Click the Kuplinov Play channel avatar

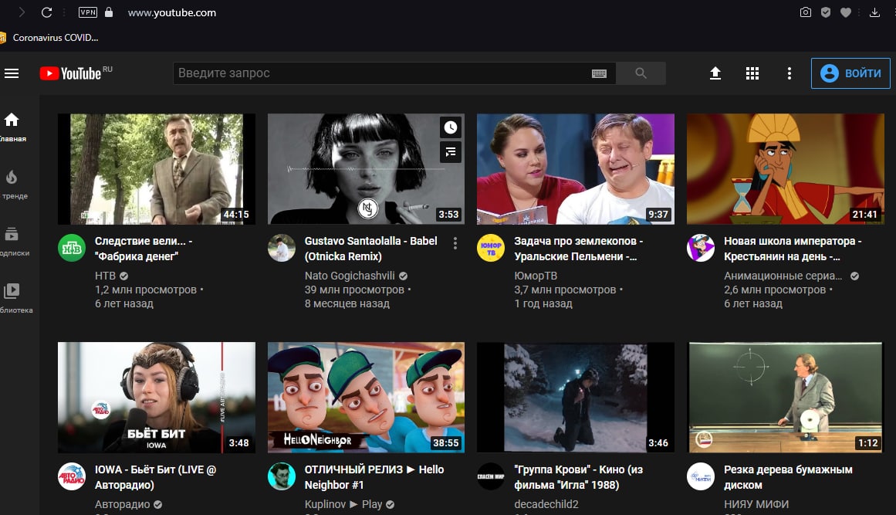click(x=282, y=476)
